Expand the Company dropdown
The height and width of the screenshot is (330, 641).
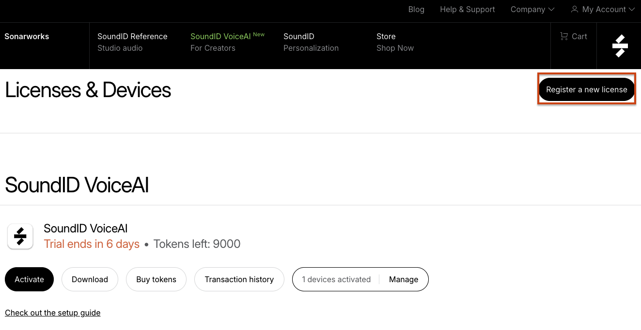tap(532, 9)
